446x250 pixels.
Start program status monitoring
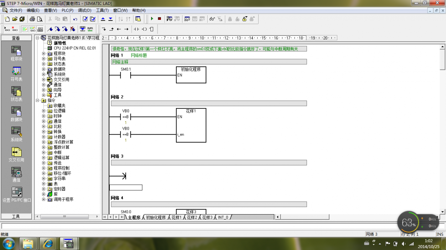(x=169, y=19)
